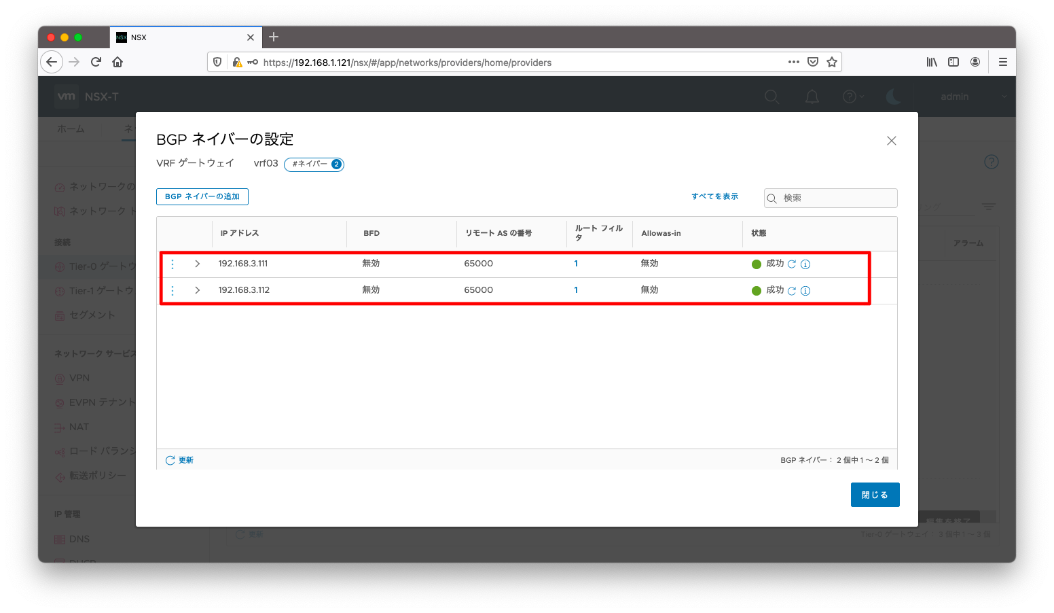
Task: Refresh status of neighbor 192.168.3.112
Action: [792, 291]
